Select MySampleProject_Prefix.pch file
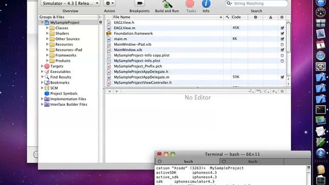Image resolution: width=329 pixels, height=185 pixels. pos(138,66)
